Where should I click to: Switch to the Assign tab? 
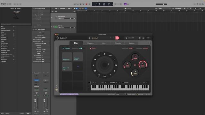pyautogui.click(x=132, y=43)
